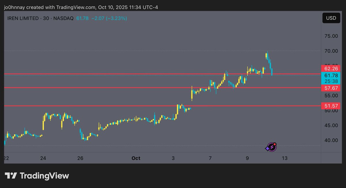This screenshot has width=346, height=188.
Task: Click the TradingView wordmark text
Action: click(x=44, y=176)
